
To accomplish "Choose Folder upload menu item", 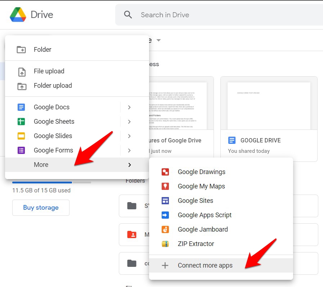I will [x=77, y=86].
